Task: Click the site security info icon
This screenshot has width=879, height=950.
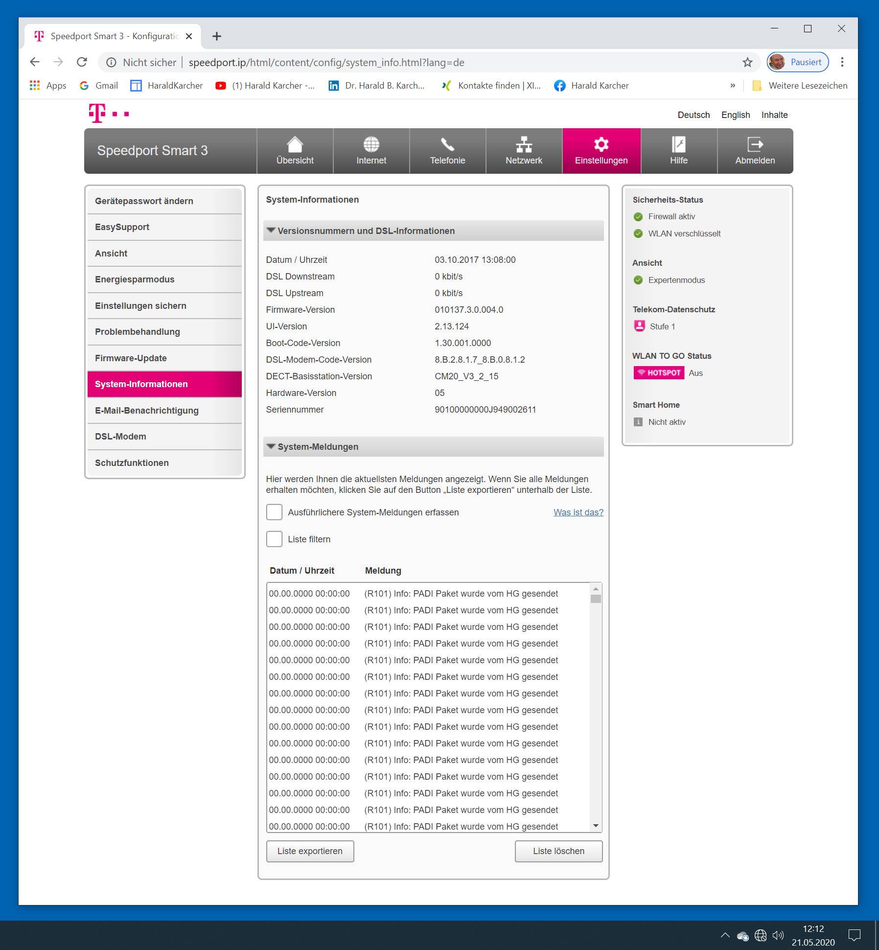Action: 111,63
